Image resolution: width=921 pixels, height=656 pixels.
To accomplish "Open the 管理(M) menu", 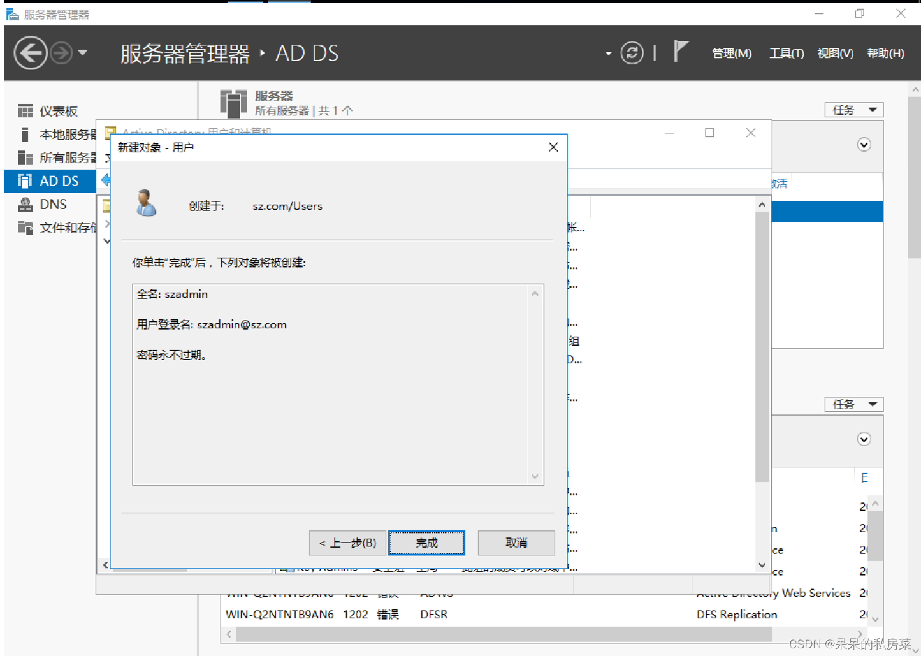I will click(x=732, y=54).
